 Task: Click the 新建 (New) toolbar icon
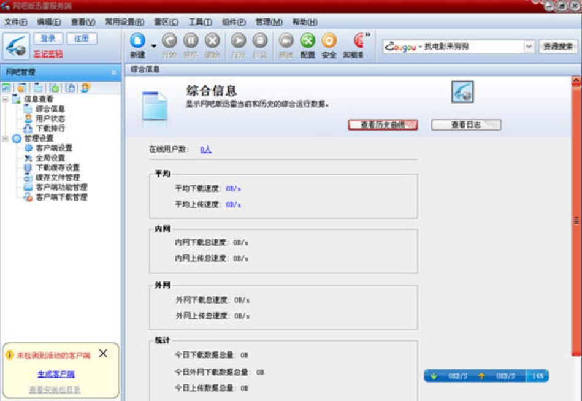click(x=137, y=42)
